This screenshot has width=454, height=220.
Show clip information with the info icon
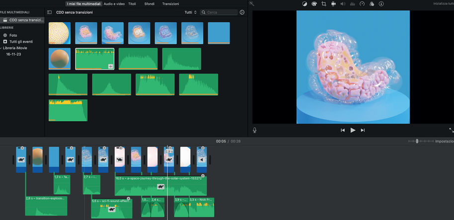[x=381, y=4]
